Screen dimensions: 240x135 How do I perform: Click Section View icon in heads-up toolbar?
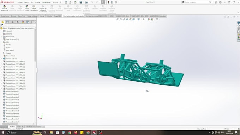click(127, 19)
